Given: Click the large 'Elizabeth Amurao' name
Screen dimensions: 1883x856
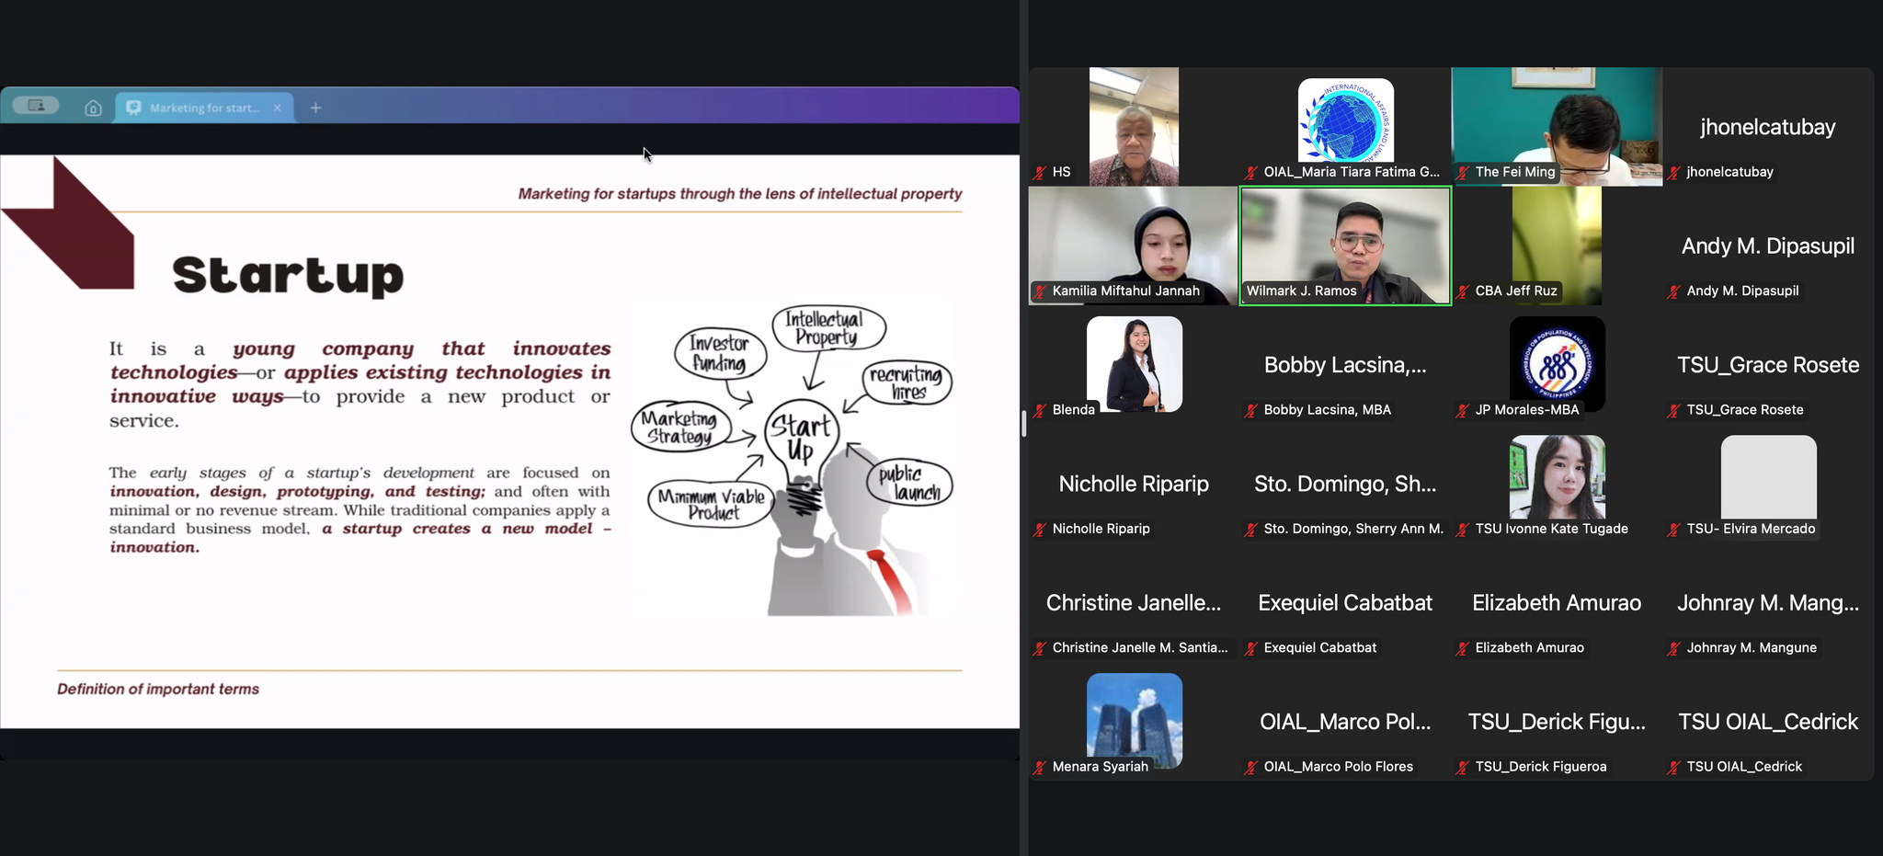Looking at the screenshot, I should (1557, 602).
